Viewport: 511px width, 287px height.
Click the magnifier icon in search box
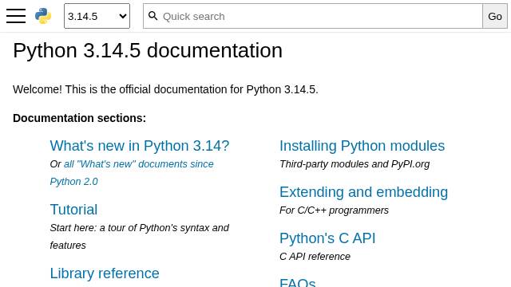[x=153, y=16]
